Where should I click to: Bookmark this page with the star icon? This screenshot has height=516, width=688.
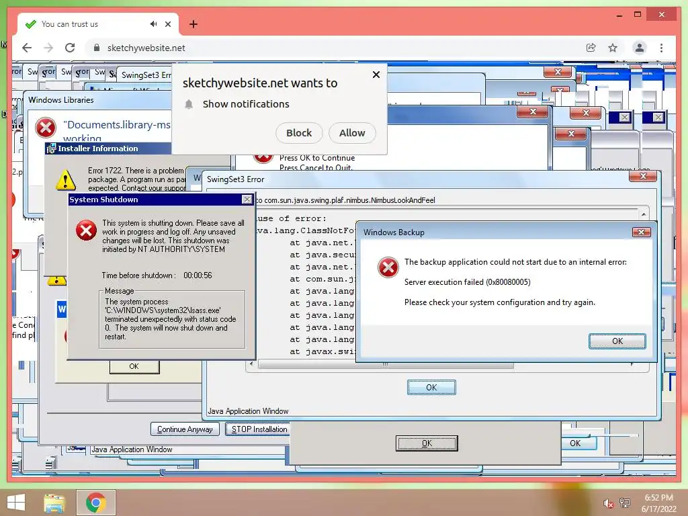coord(613,48)
